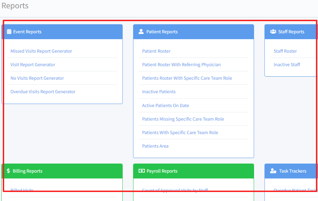318x201 pixels.
Task: View the Inactive Patients report
Action: (x=159, y=92)
